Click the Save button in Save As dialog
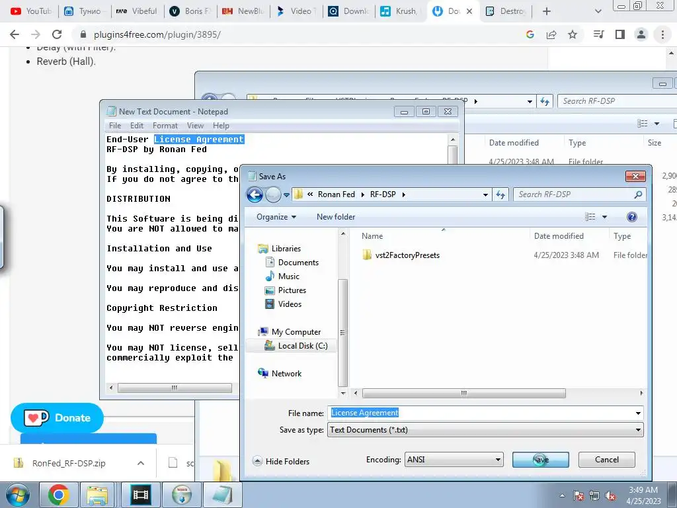This screenshot has width=677, height=508. [x=540, y=460]
